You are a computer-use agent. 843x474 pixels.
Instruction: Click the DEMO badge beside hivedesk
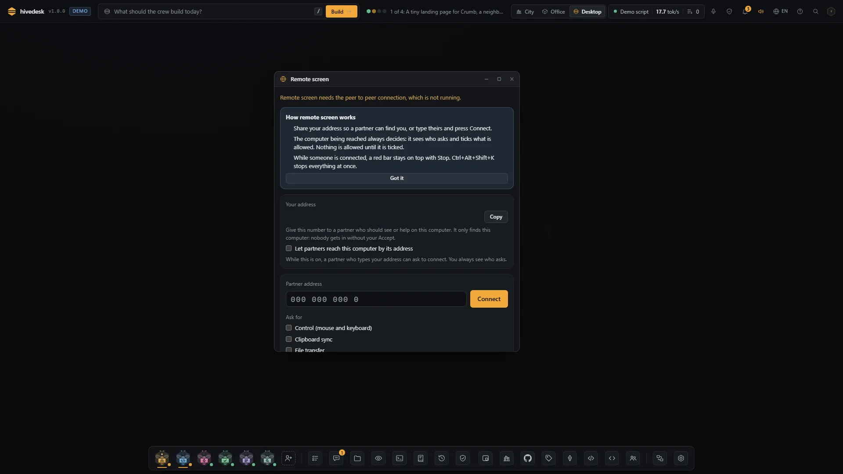[x=80, y=11]
